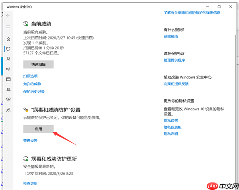Click the 有什么疑问? heading
Image resolution: width=239 pixels, height=190 pixels.
[174, 30]
